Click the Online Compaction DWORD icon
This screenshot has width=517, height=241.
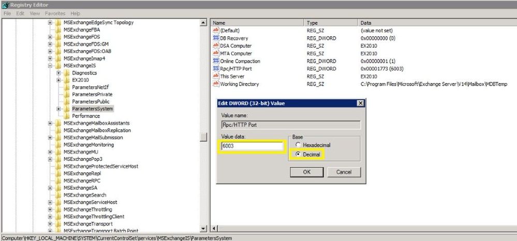(x=216, y=61)
